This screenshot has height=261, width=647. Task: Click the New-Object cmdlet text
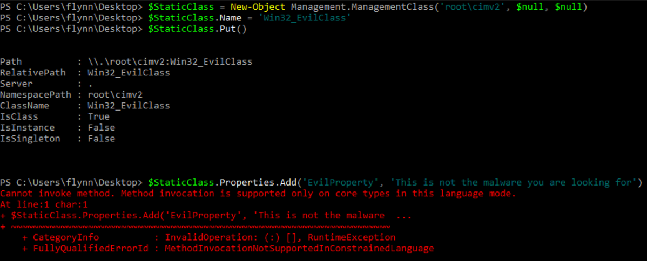click(x=258, y=7)
